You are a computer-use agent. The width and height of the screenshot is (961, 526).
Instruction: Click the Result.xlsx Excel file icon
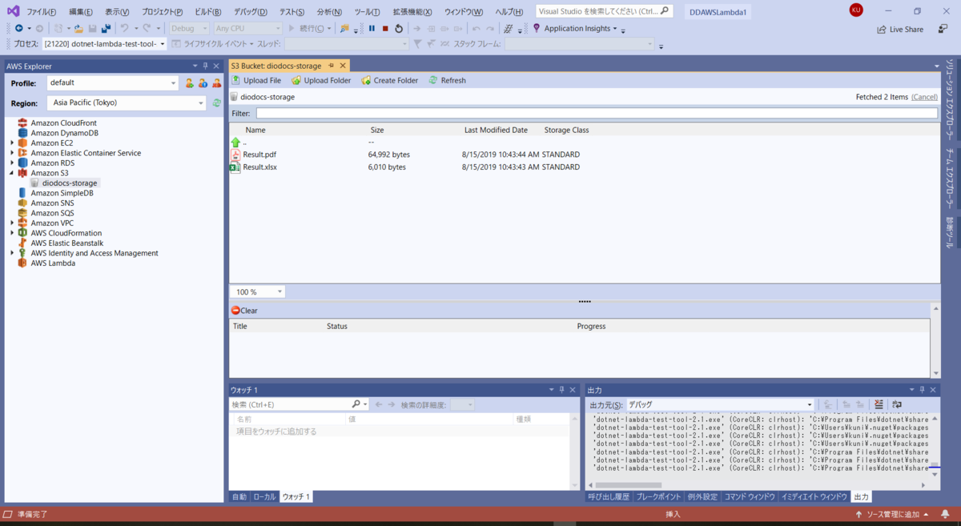coord(235,167)
